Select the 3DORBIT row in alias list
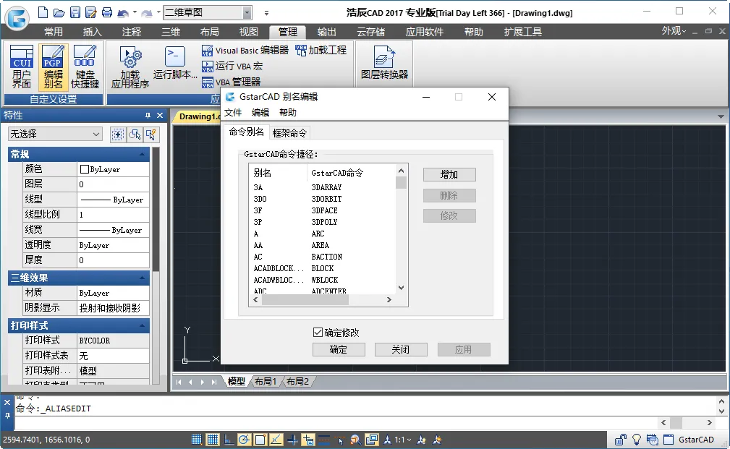730x449 pixels. coord(326,199)
